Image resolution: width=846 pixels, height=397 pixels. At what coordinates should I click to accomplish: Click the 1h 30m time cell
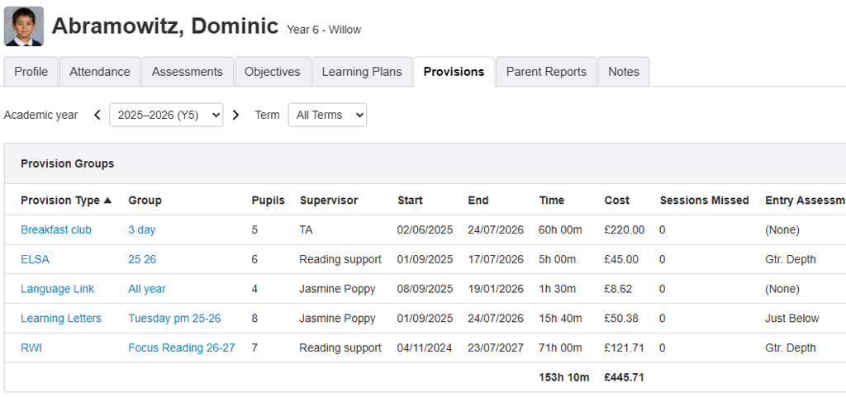[x=558, y=289]
